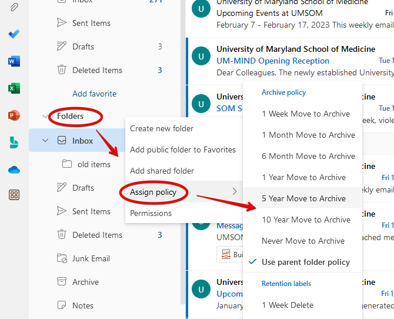Open the More apps grid icon
The height and width of the screenshot is (319, 394).
(14, 195)
